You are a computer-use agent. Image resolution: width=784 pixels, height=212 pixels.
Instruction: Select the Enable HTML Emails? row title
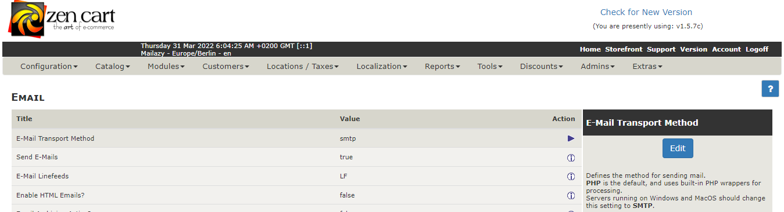(51, 196)
